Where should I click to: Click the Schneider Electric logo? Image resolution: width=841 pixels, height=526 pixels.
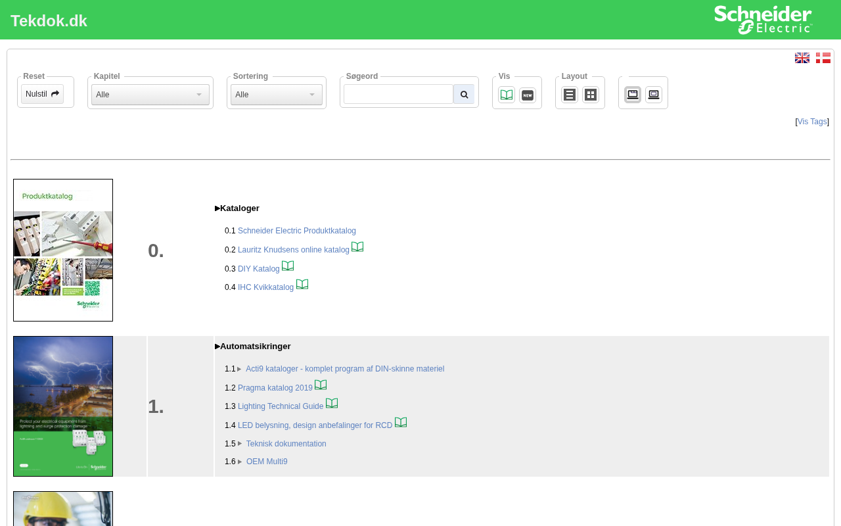pyautogui.click(x=763, y=20)
